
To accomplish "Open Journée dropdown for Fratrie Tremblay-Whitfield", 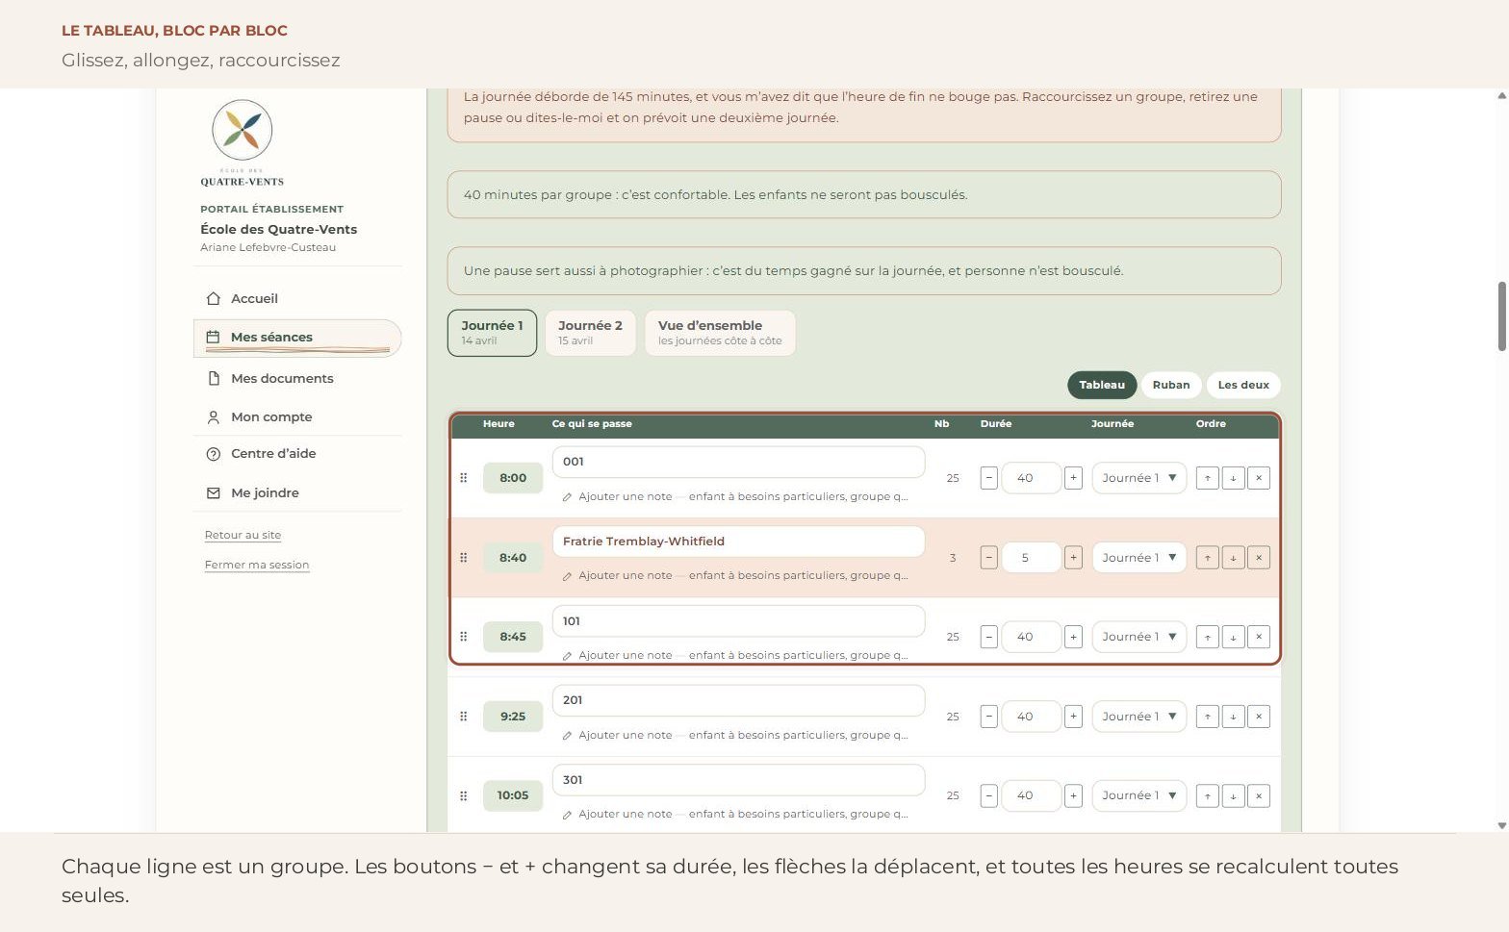I will click(x=1138, y=558).
